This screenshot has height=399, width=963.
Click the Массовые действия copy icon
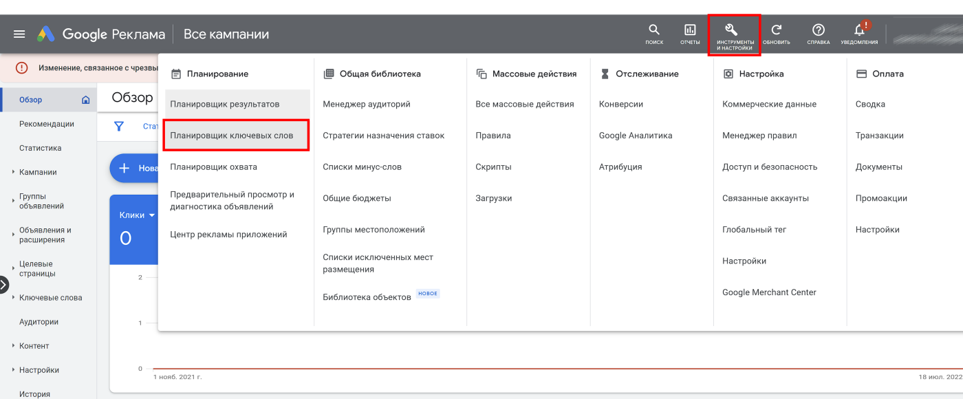pos(481,74)
